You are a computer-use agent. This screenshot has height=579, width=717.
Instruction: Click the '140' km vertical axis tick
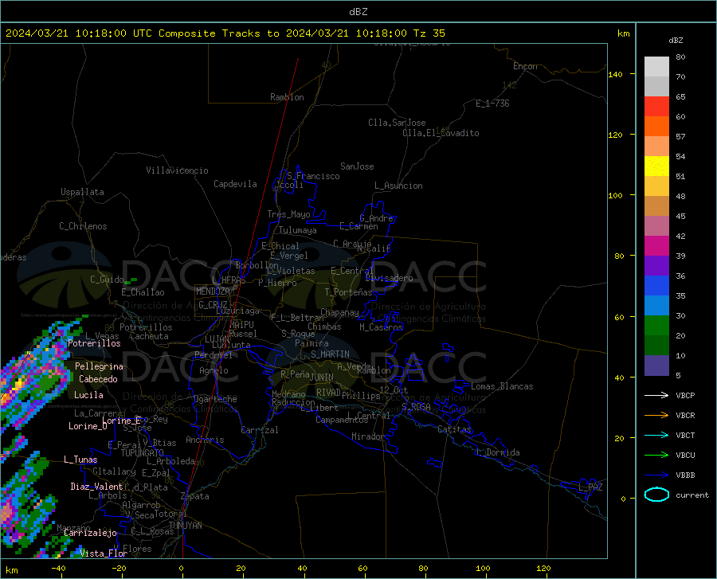point(615,75)
